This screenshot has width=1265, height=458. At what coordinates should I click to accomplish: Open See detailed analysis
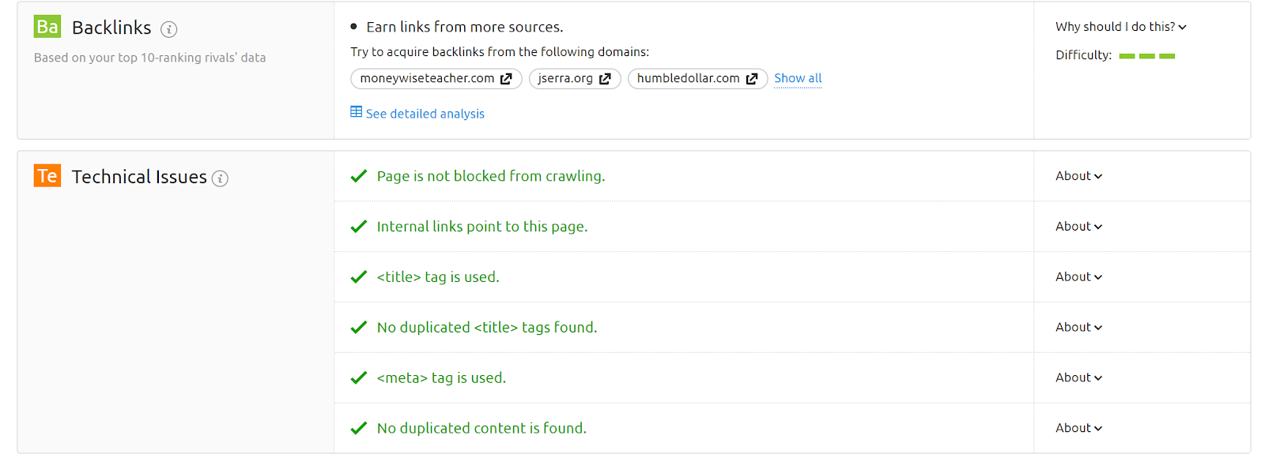[425, 113]
